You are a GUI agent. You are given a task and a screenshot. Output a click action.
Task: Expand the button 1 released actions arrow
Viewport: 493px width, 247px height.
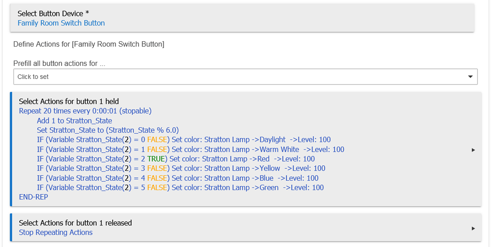point(473,228)
